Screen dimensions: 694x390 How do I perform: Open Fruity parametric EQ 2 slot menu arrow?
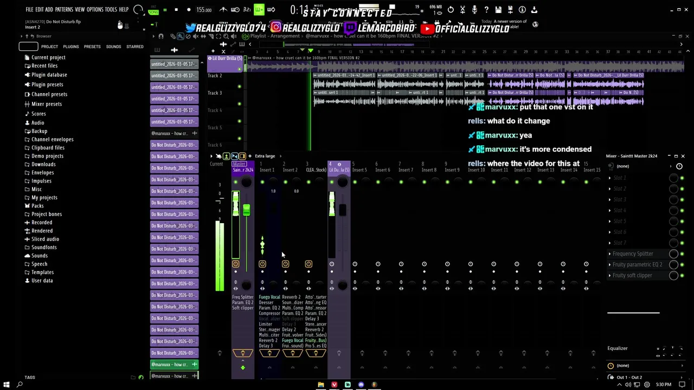pyautogui.click(x=609, y=264)
